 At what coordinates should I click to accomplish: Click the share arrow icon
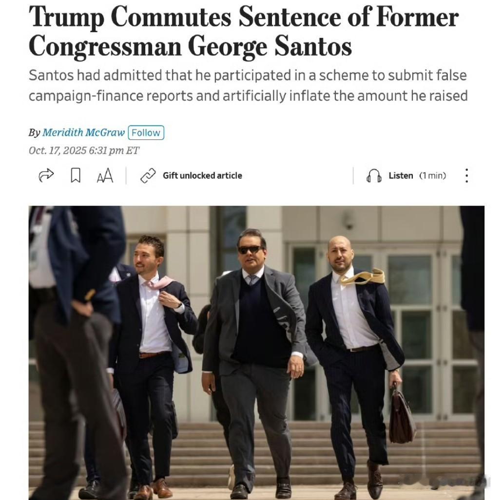[46, 175]
